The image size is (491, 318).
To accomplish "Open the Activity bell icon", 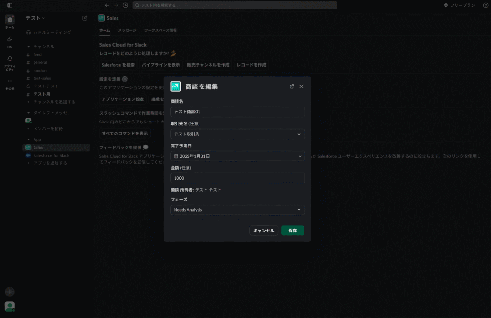I will tap(10, 59).
